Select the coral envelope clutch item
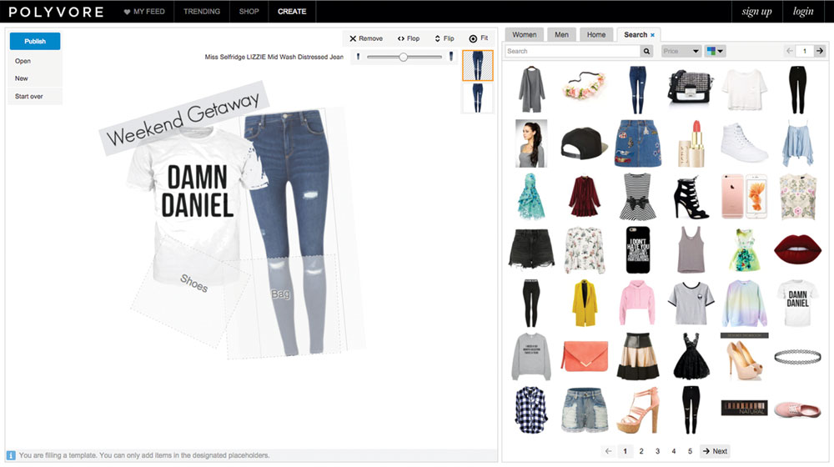This screenshot has width=834, height=467. [x=584, y=356]
